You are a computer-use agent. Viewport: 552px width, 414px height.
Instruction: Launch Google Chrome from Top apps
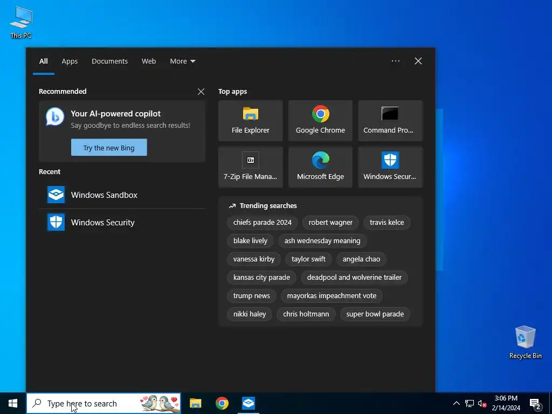[x=320, y=121]
